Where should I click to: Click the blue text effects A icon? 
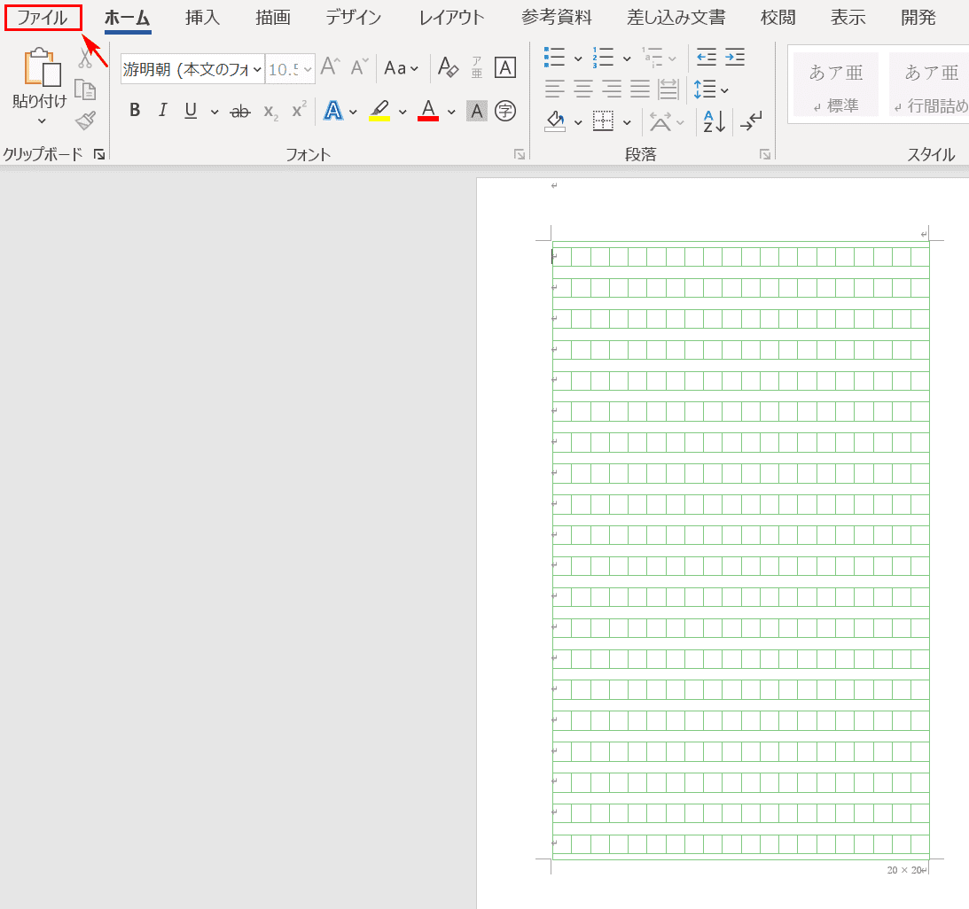[333, 111]
